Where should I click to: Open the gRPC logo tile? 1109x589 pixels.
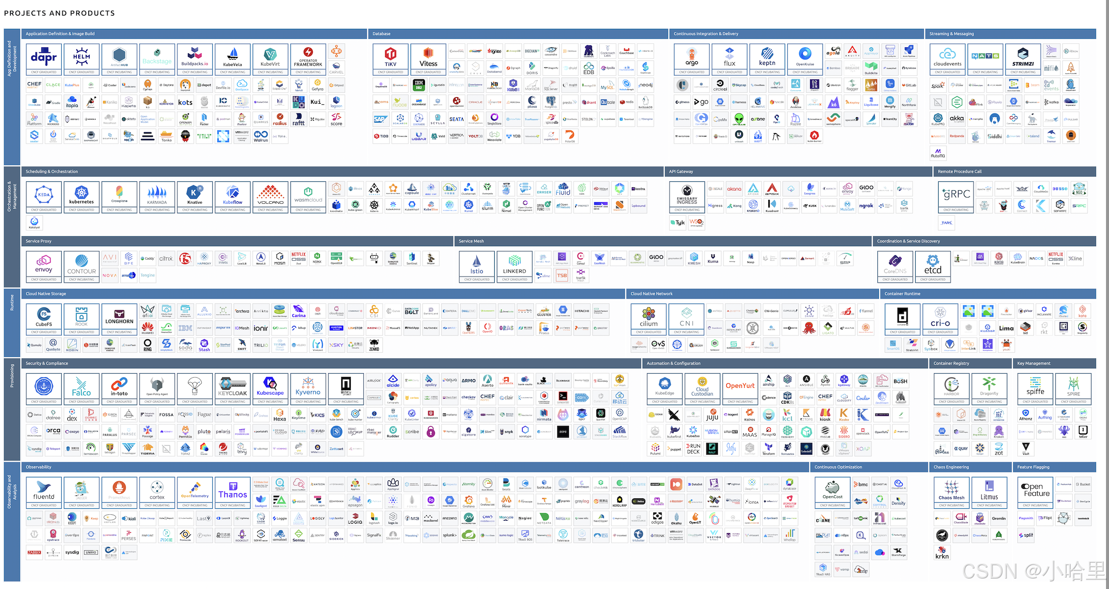pyautogui.click(x=957, y=195)
